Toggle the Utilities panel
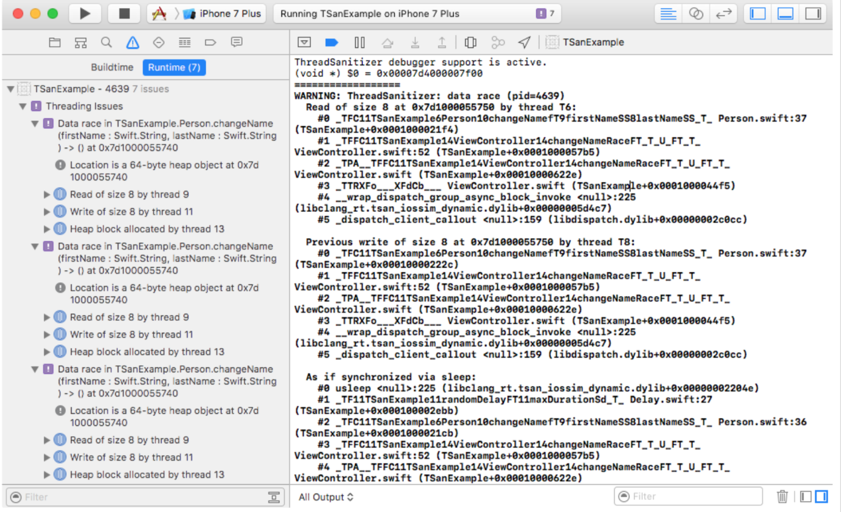Image resolution: width=841 pixels, height=512 pixels. click(813, 14)
